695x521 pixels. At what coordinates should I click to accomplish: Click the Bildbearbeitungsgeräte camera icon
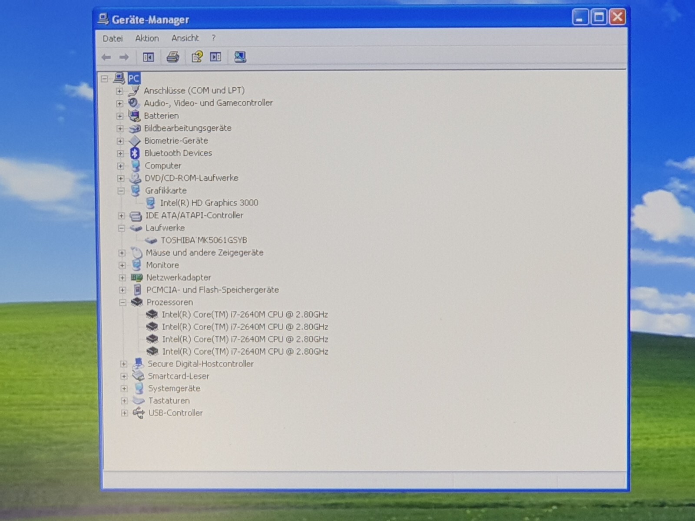click(135, 128)
